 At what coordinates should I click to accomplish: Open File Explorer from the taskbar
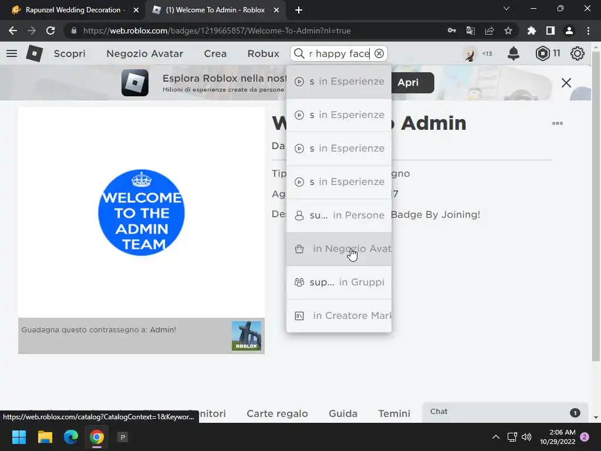point(45,437)
